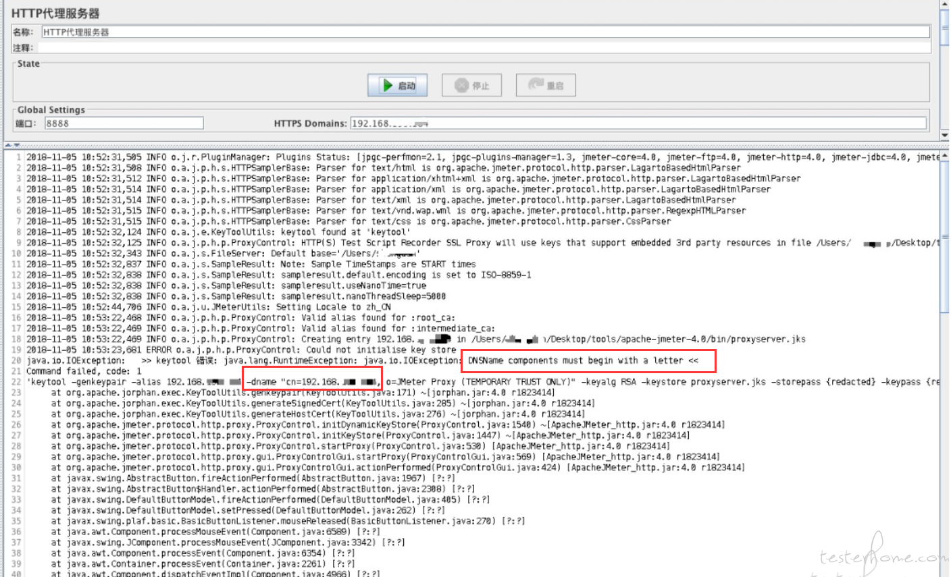Click into the 端口 port field showing 8888
The image size is (951, 577).
click(x=124, y=123)
